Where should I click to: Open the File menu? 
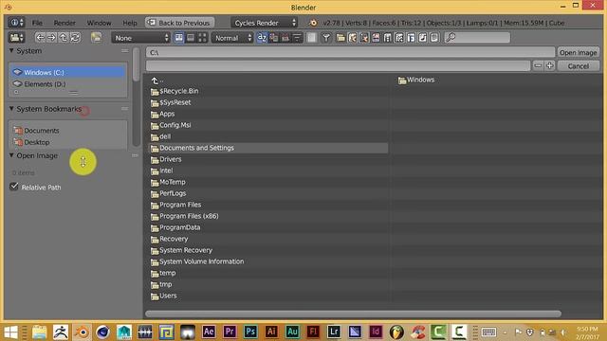[x=37, y=23]
